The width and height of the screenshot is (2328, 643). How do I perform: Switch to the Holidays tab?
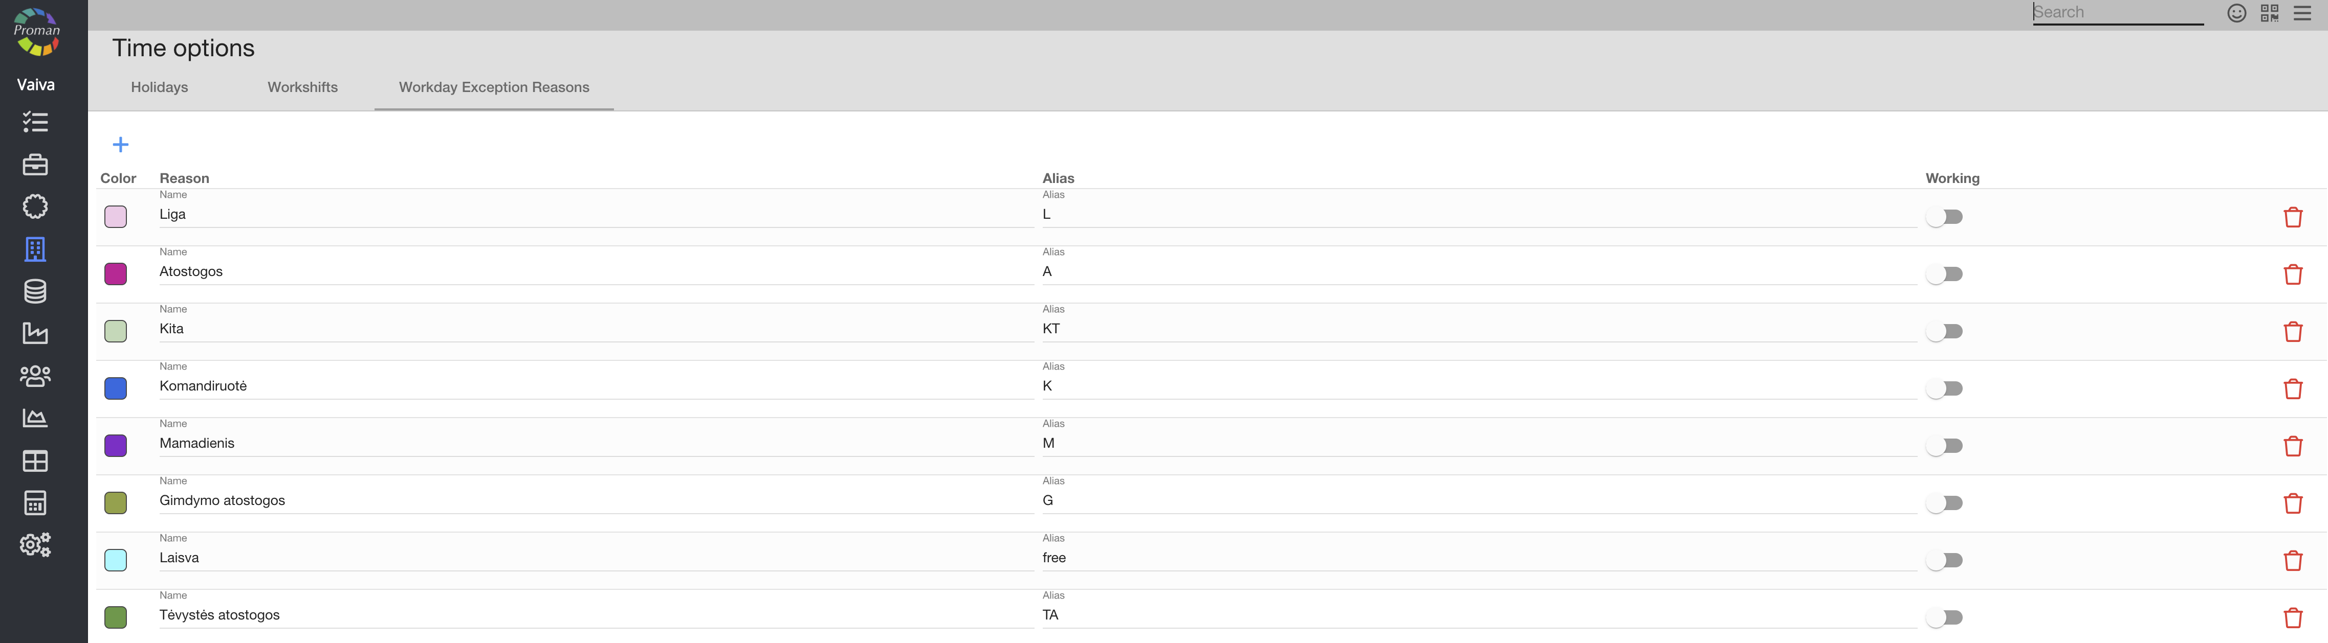[x=159, y=87]
